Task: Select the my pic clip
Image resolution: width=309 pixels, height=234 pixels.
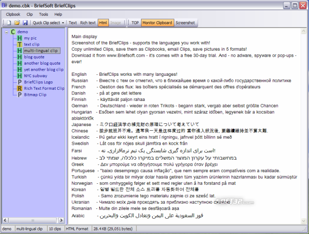Action: point(30,38)
